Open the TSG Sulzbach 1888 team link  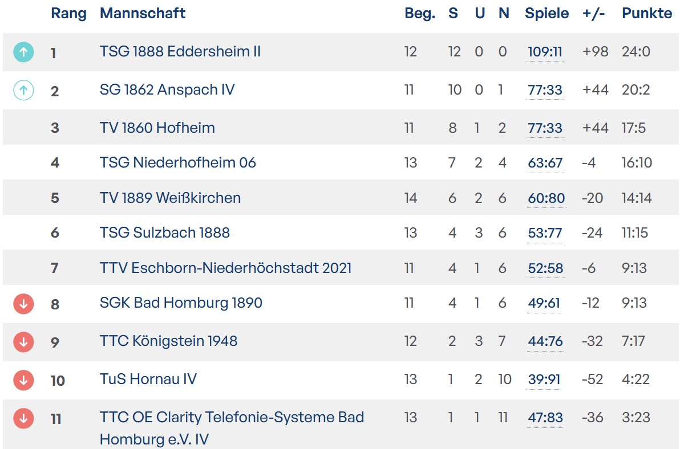[x=165, y=232]
